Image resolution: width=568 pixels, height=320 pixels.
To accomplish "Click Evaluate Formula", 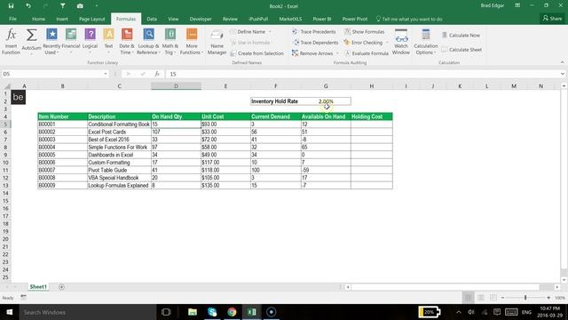I will 366,53.
